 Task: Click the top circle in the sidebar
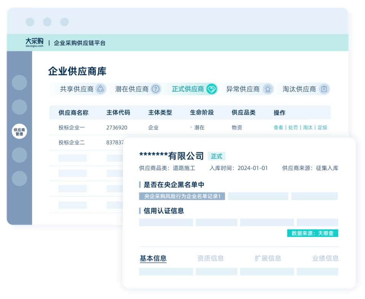(19, 82)
